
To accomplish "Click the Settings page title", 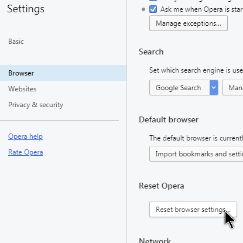I will pyautogui.click(x=26, y=9).
